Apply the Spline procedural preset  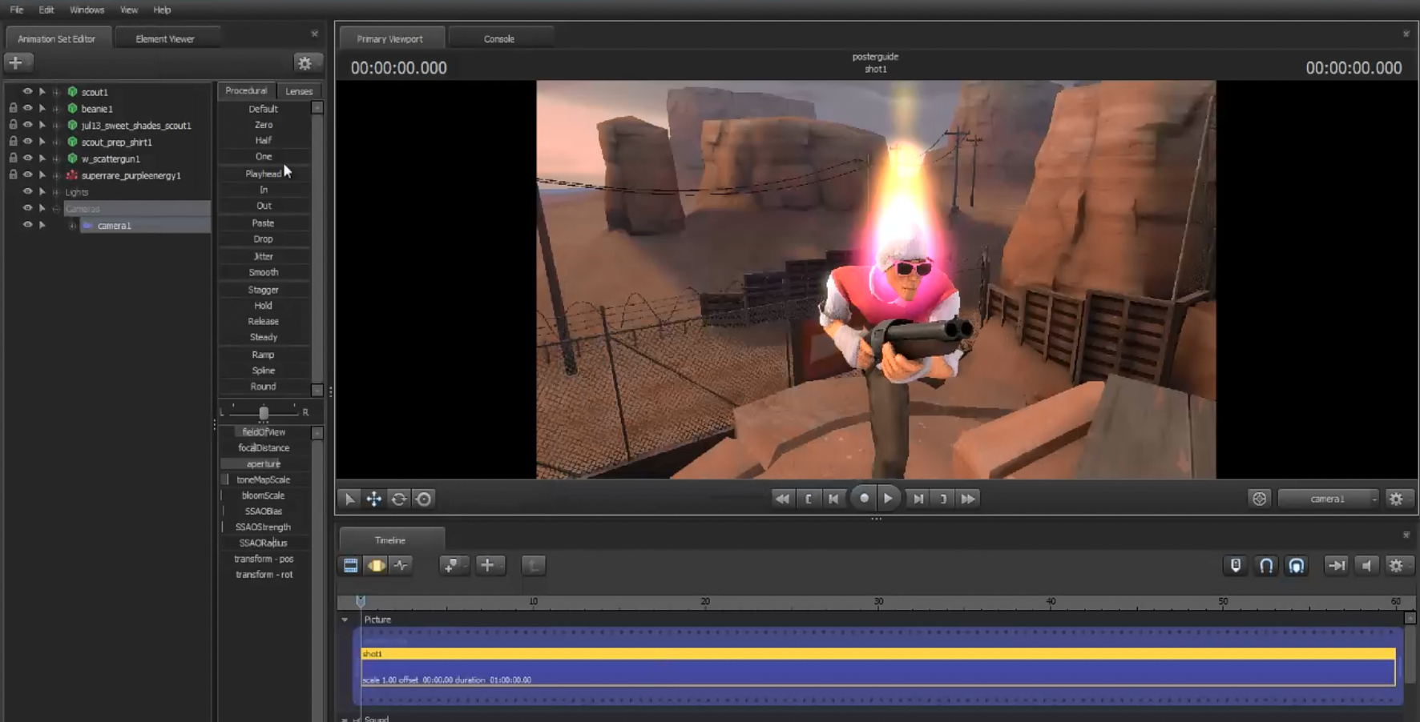tap(264, 371)
